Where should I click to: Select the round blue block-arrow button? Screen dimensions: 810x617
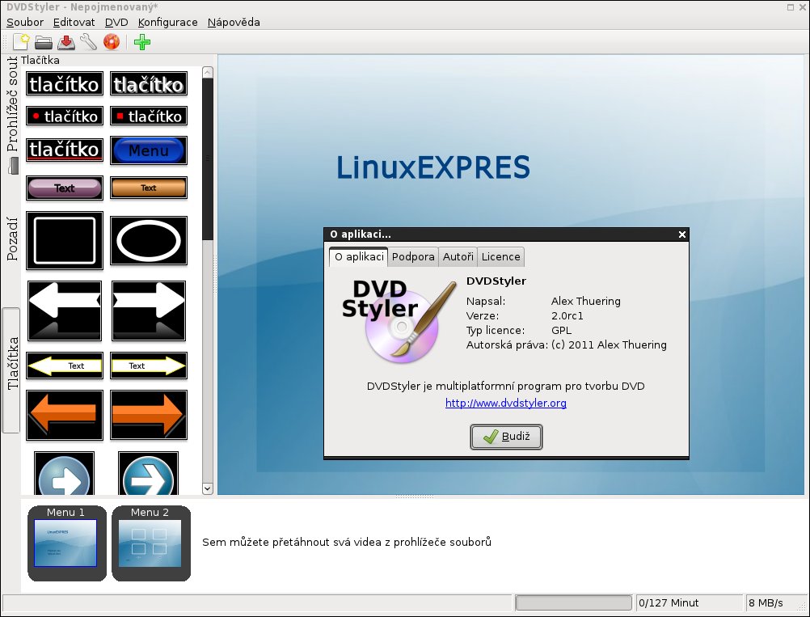(x=65, y=473)
